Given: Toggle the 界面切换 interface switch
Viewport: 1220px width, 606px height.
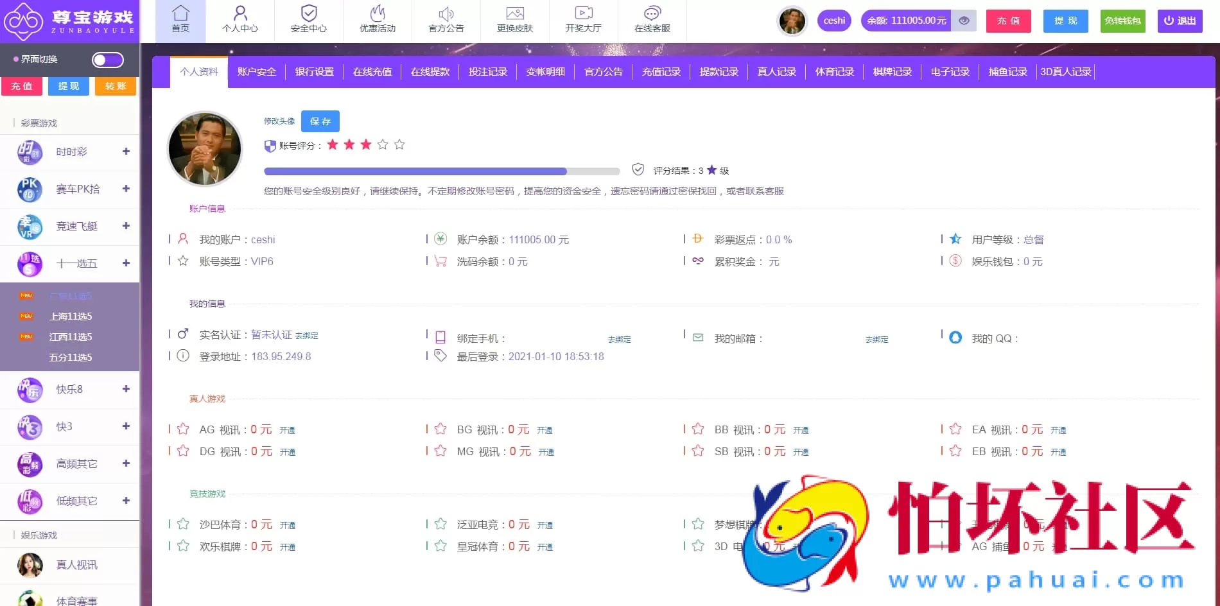Looking at the screenshot, I should coord(107,60).
